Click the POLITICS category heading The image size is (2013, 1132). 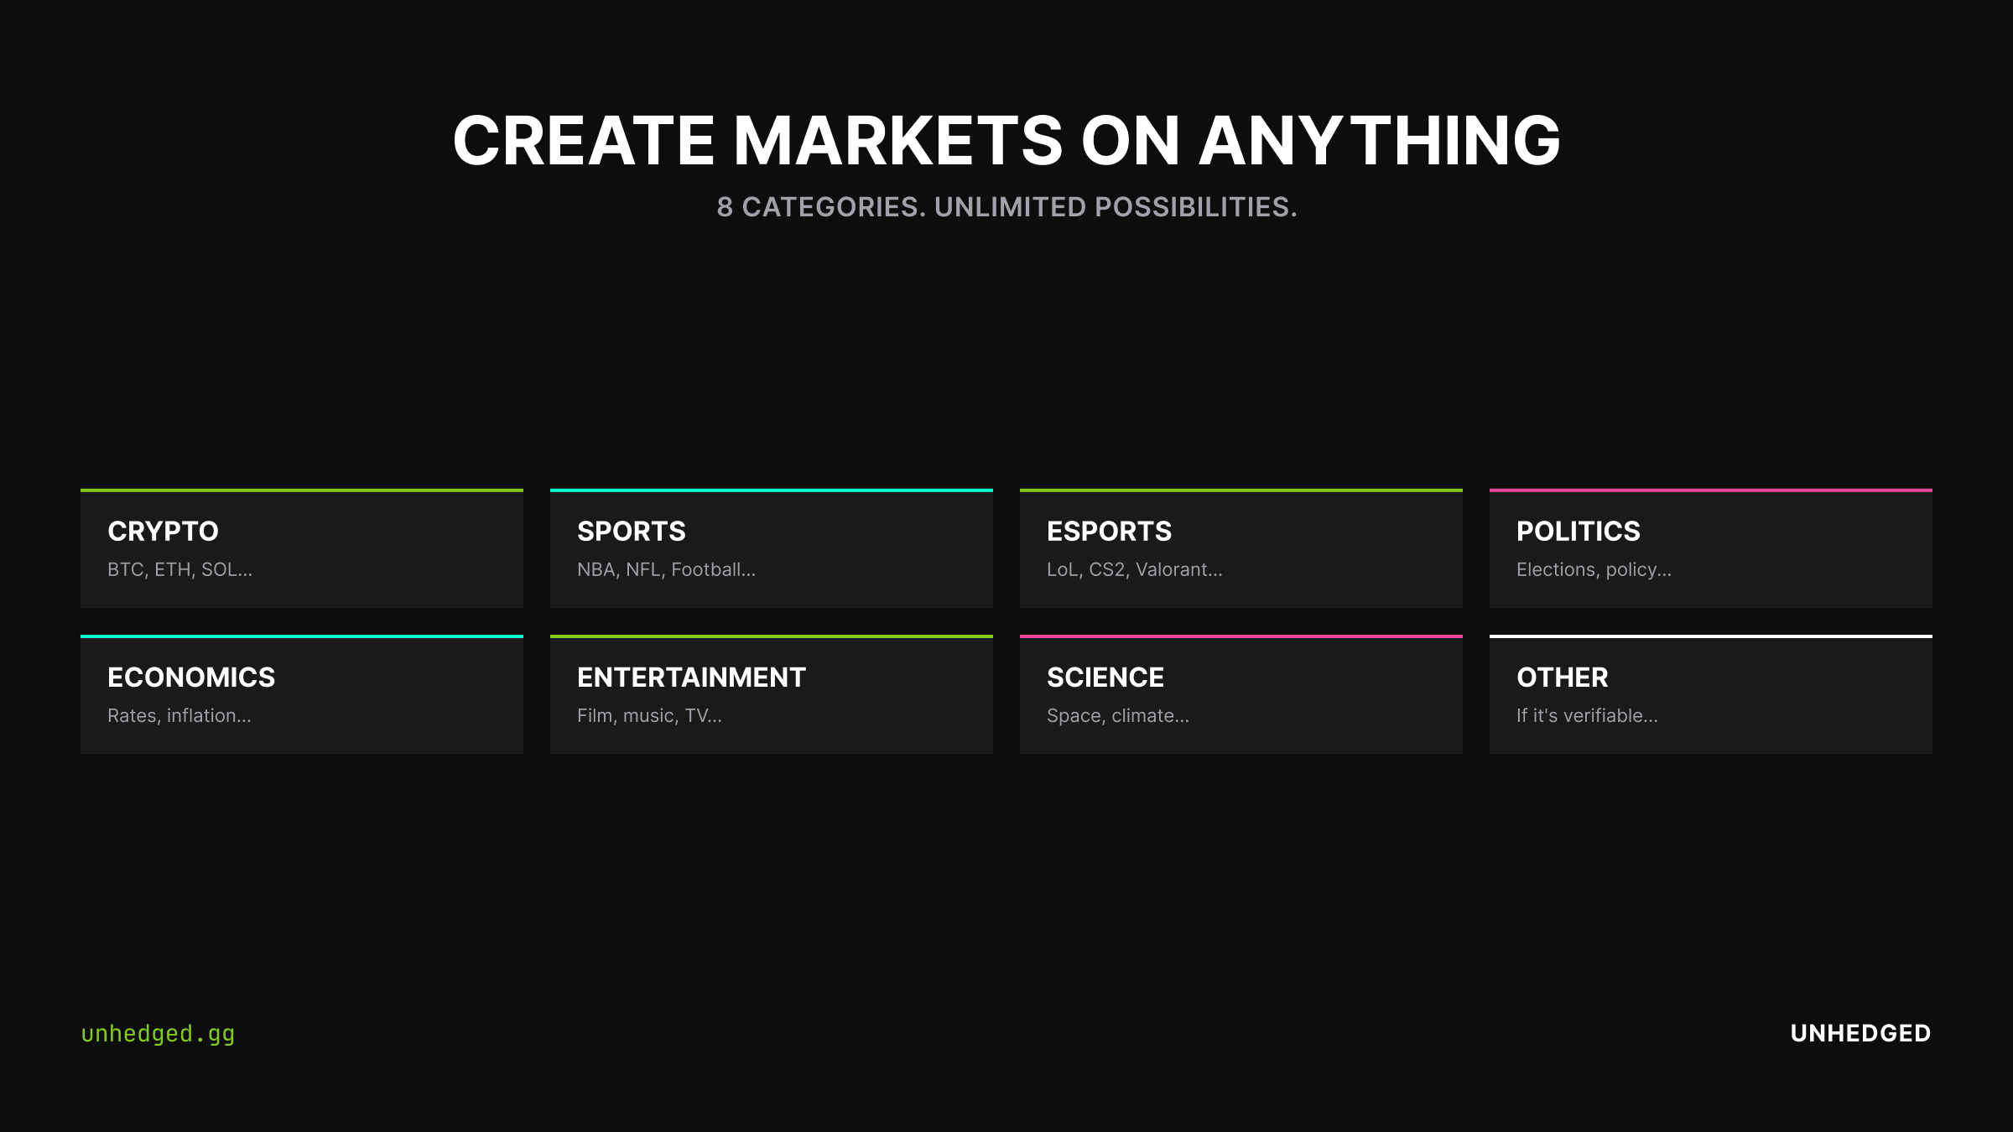1578,532
